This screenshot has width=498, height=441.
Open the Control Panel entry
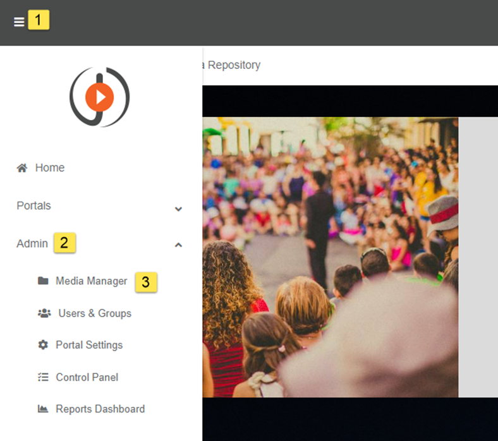(87, 377)
